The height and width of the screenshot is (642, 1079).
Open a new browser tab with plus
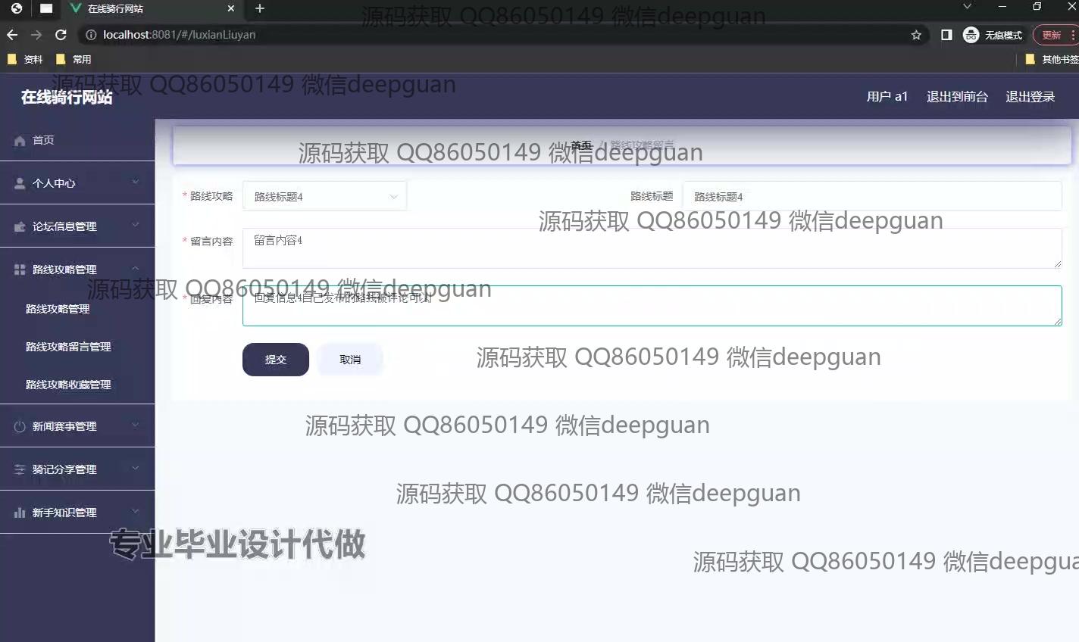(260, 8)
